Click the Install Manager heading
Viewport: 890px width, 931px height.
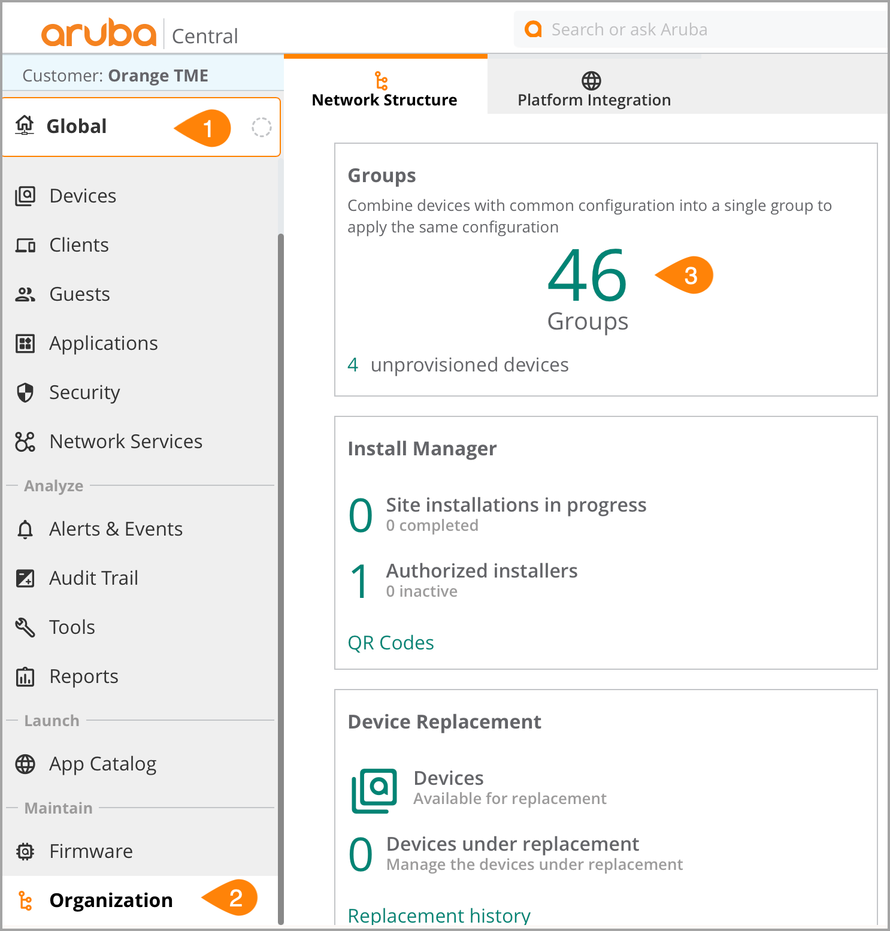tap(422, 449)
